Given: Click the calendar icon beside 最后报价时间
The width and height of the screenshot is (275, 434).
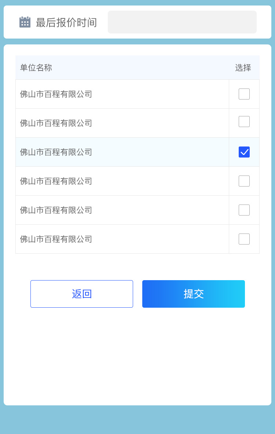Looking at the screenshot, I should coord(25,22).
